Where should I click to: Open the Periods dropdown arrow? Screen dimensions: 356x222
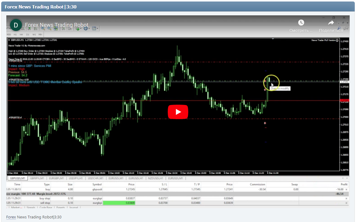(x=89, y=29)
